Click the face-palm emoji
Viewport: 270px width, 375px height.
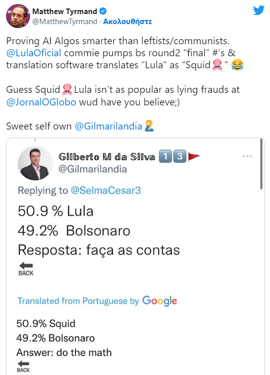[x=149, y=126]
